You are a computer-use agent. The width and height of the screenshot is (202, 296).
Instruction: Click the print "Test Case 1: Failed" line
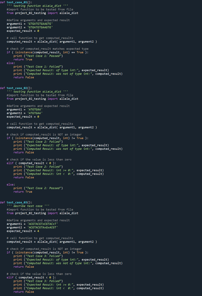coord(38,67)
